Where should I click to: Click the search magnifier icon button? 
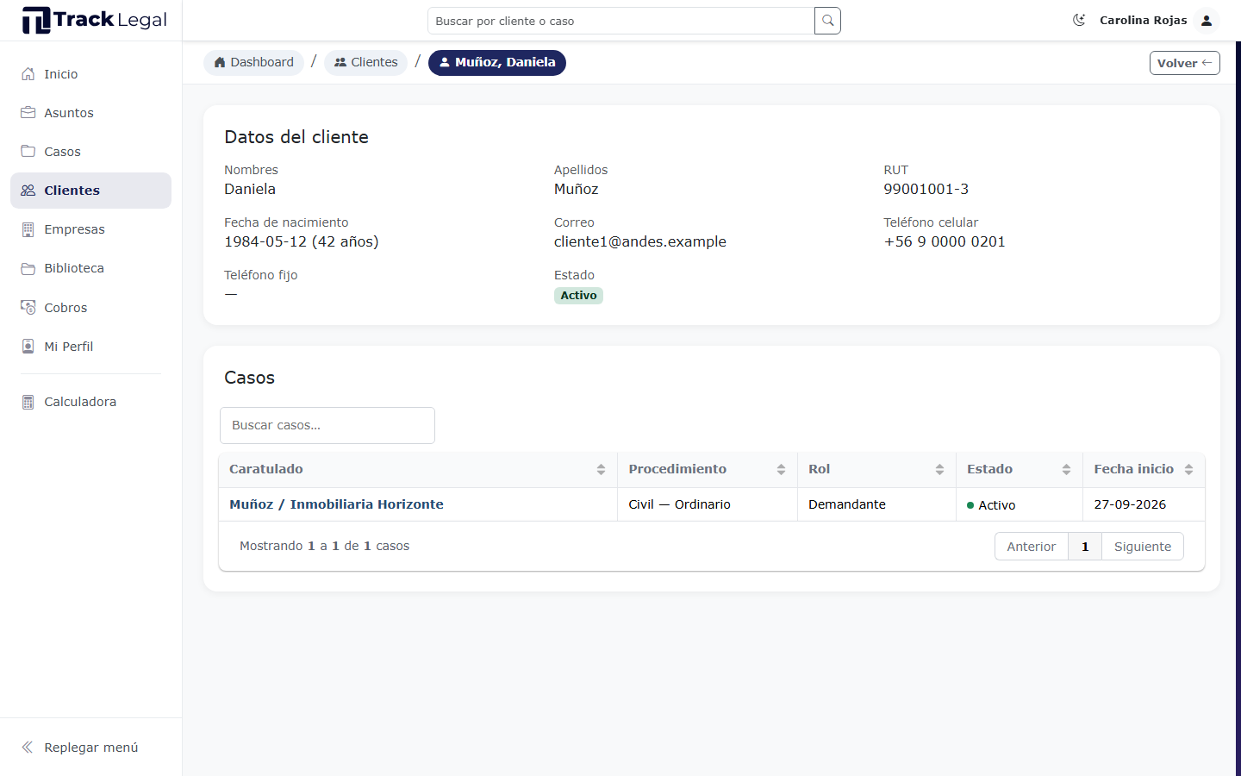click(x=827, y=21)
